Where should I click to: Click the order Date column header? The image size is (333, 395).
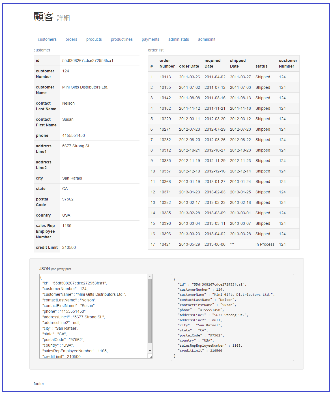189,66
